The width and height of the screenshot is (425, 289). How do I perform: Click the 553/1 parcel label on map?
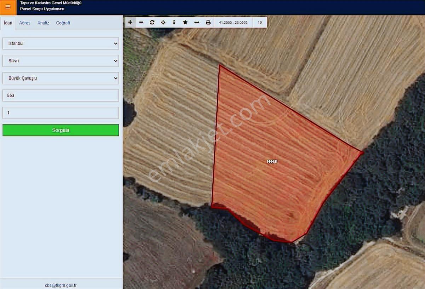272,161
